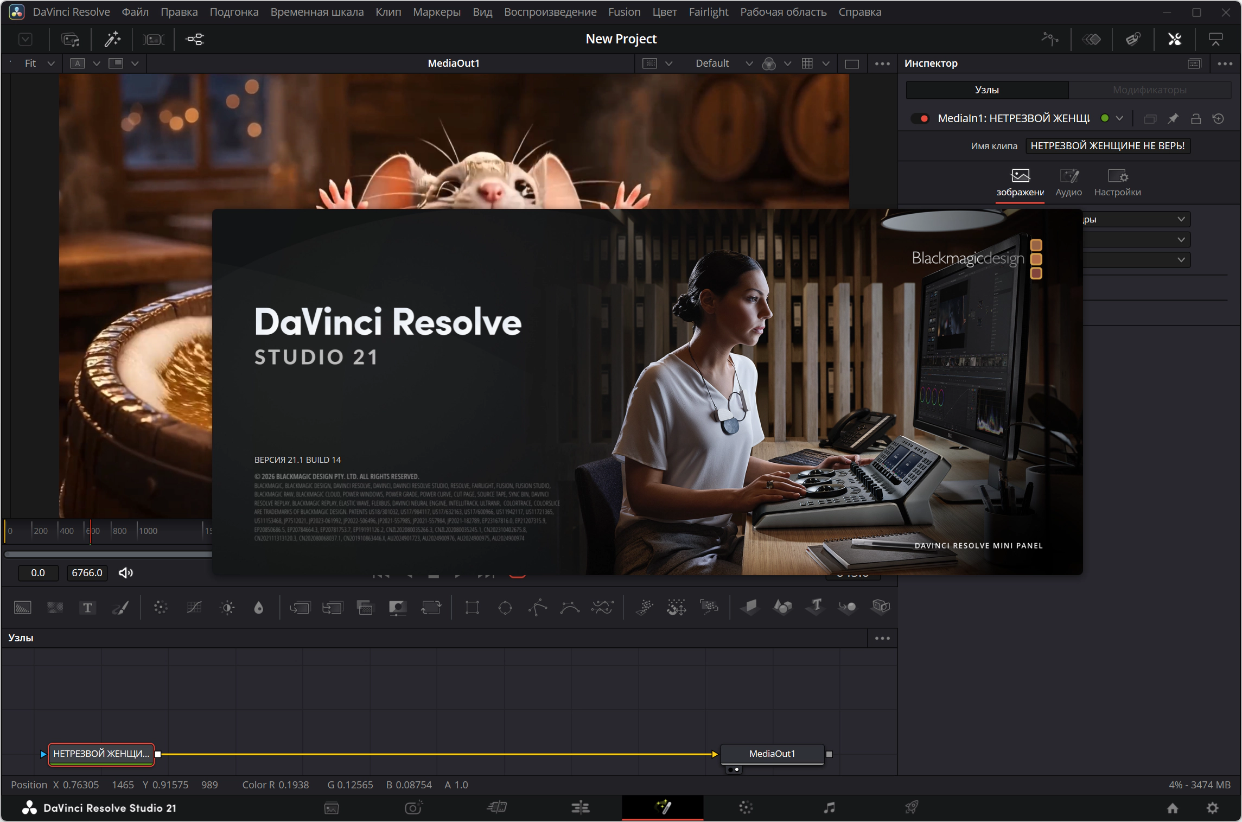The image size is (1242, 822).
Task: Expand the Default LUT dropdown
Action: pyautogui.click(x=724, y=63)
